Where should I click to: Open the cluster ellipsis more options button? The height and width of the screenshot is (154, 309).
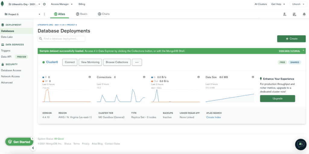(137, 62)
